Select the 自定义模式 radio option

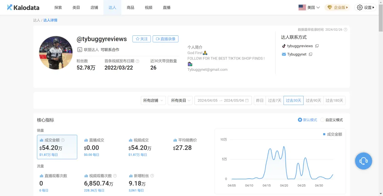point(332,120)
